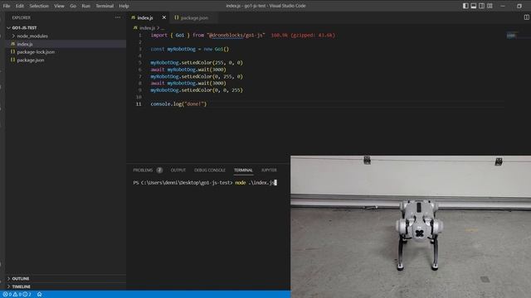531x298 pixels.
Task: Open the Selection menu
Action: coord(39,6)
